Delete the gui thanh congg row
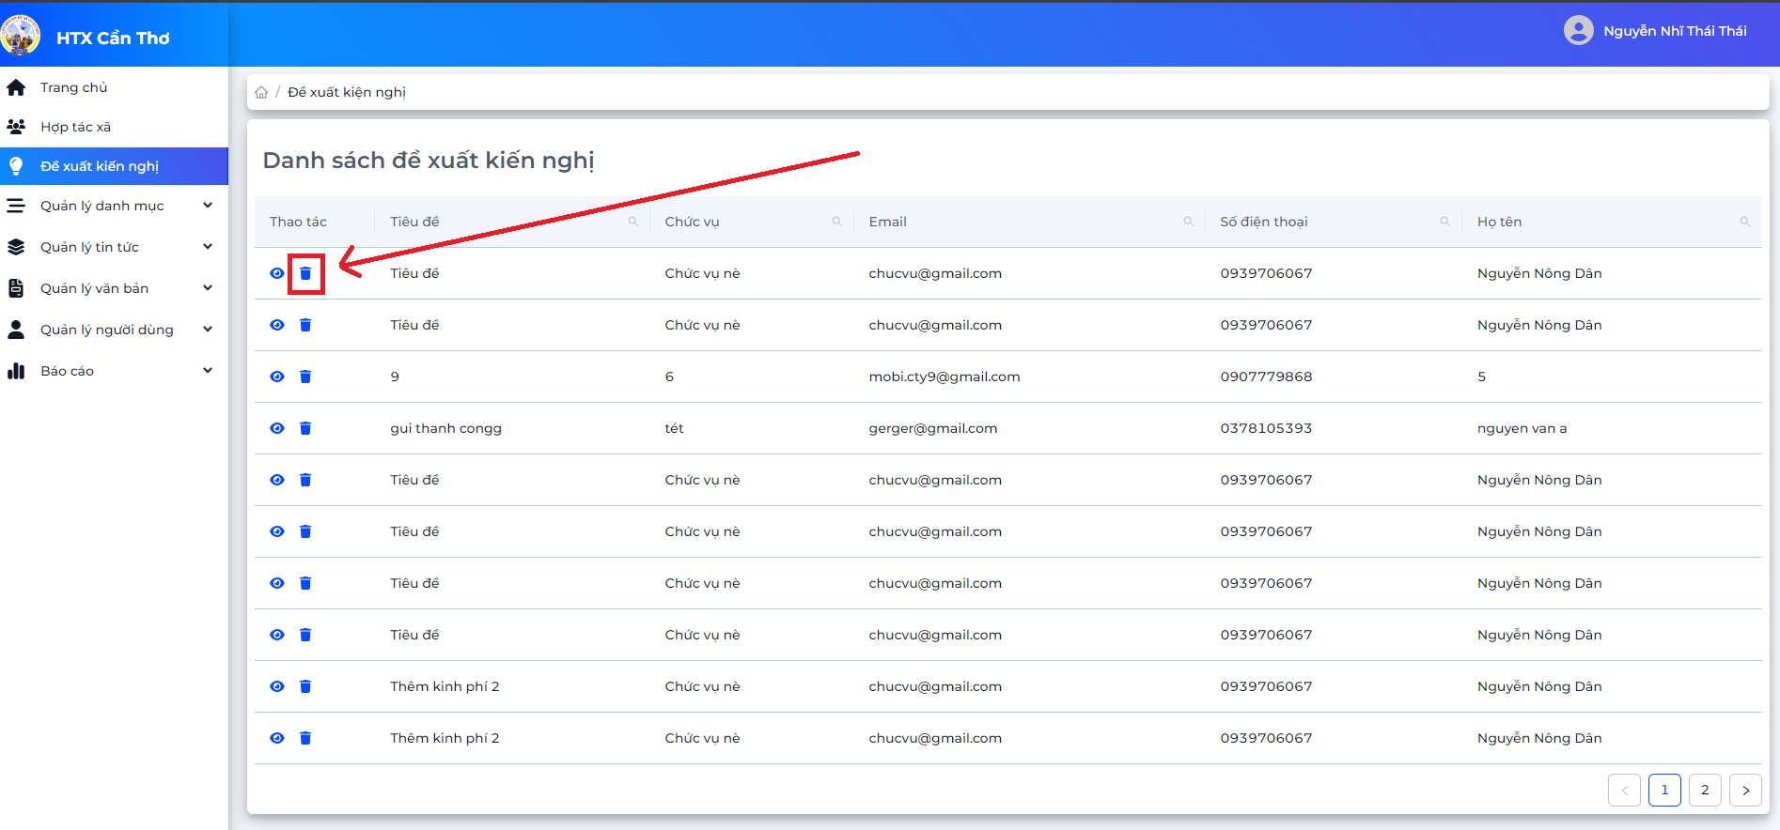This screenshot has height=830, width=1780. [x=305, y=428]
